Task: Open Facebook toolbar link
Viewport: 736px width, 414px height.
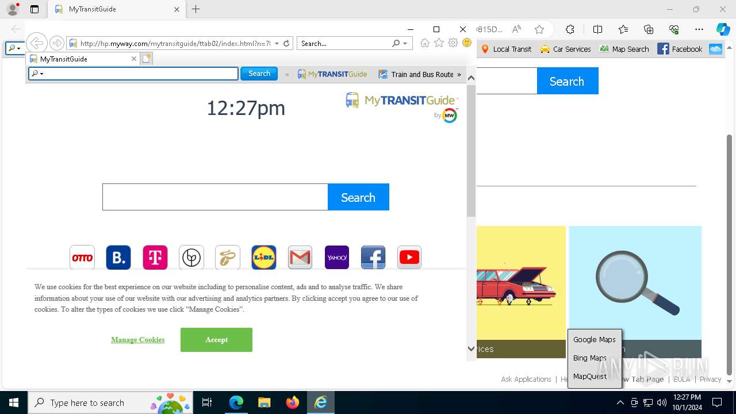Action: click(680, 49)
